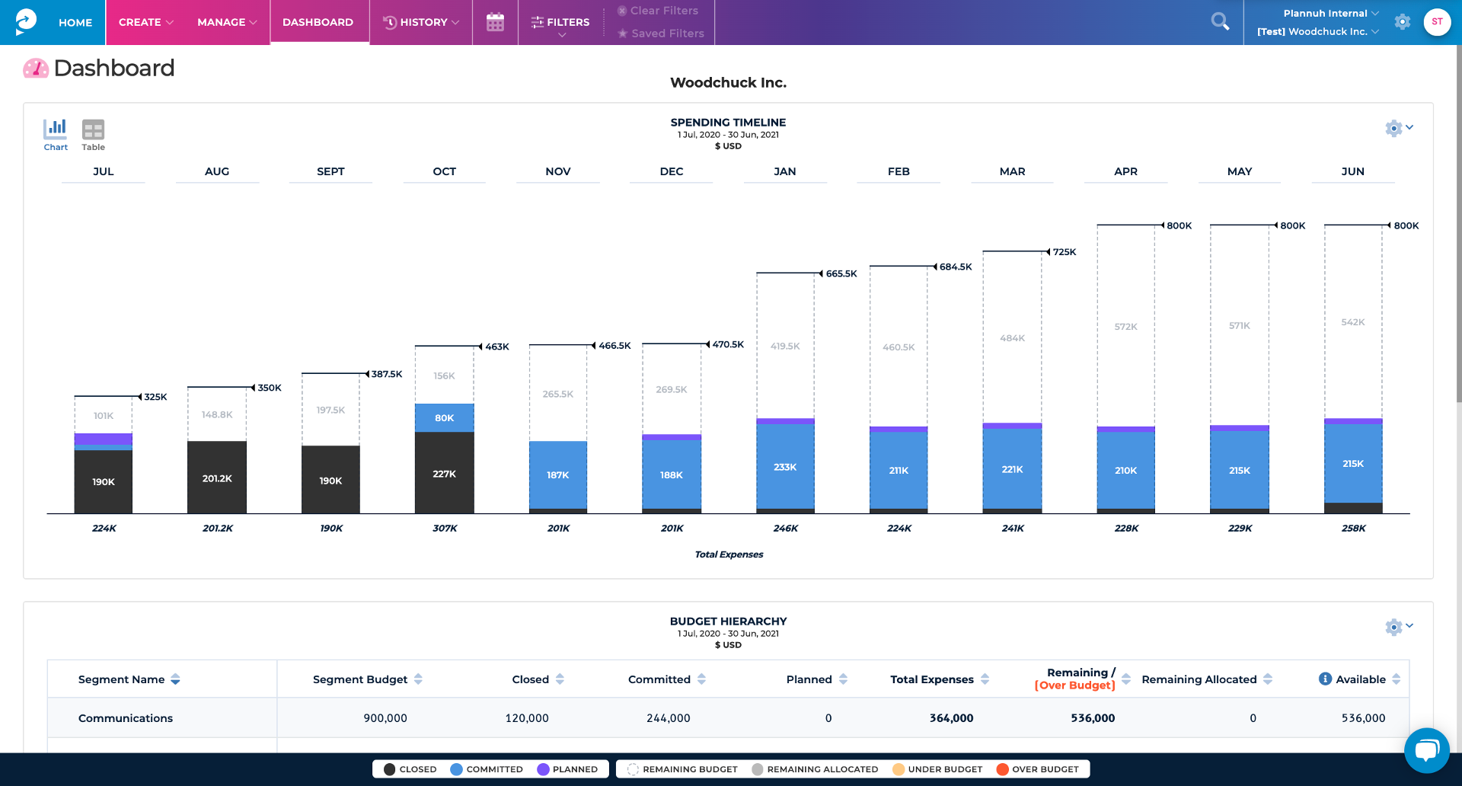Expand the Create menu
The width and height of the screenshot is (1462, 786).
coord(145,22)
